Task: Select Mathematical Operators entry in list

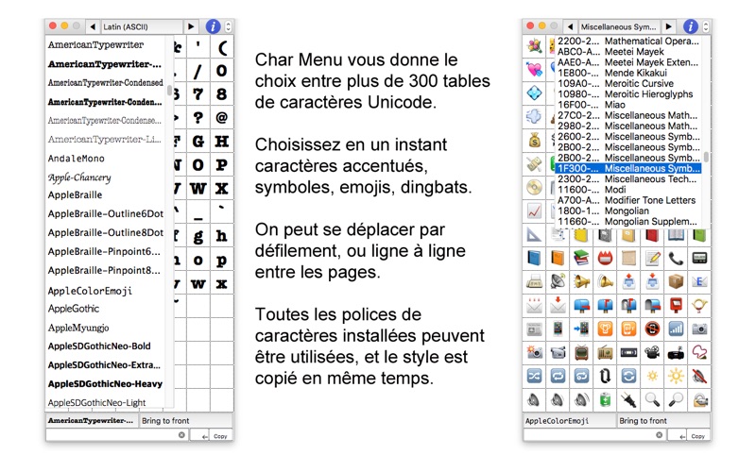Action: (627, 42)
